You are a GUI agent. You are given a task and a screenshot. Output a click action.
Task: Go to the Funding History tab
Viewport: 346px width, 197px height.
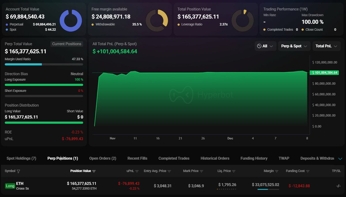tap(254, 158)
